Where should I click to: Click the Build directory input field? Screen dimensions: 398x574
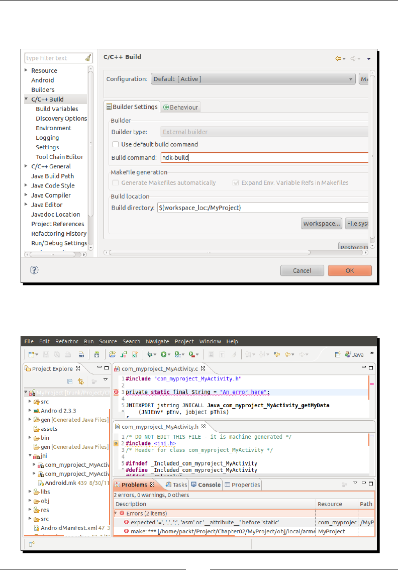pyautogui.click(x=262, y=208)
